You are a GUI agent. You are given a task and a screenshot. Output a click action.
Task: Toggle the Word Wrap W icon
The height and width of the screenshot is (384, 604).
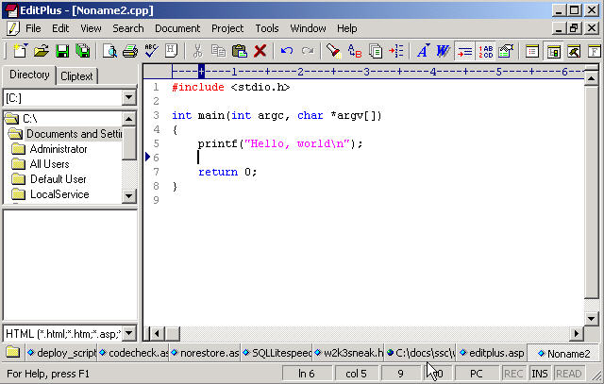click(443, 50)
